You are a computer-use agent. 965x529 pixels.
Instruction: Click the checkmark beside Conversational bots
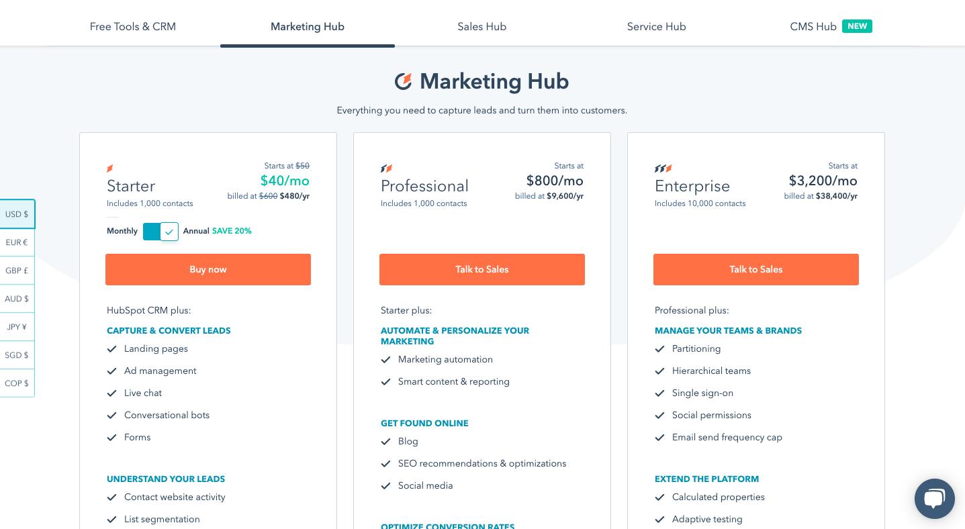tap(112, 416)
